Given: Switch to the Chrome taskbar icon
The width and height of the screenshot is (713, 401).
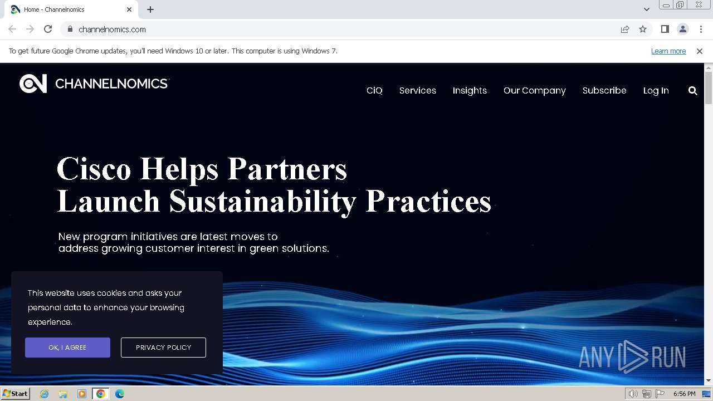Looking at the screenshot, I should pyautogui.click(x=100, y=394).
